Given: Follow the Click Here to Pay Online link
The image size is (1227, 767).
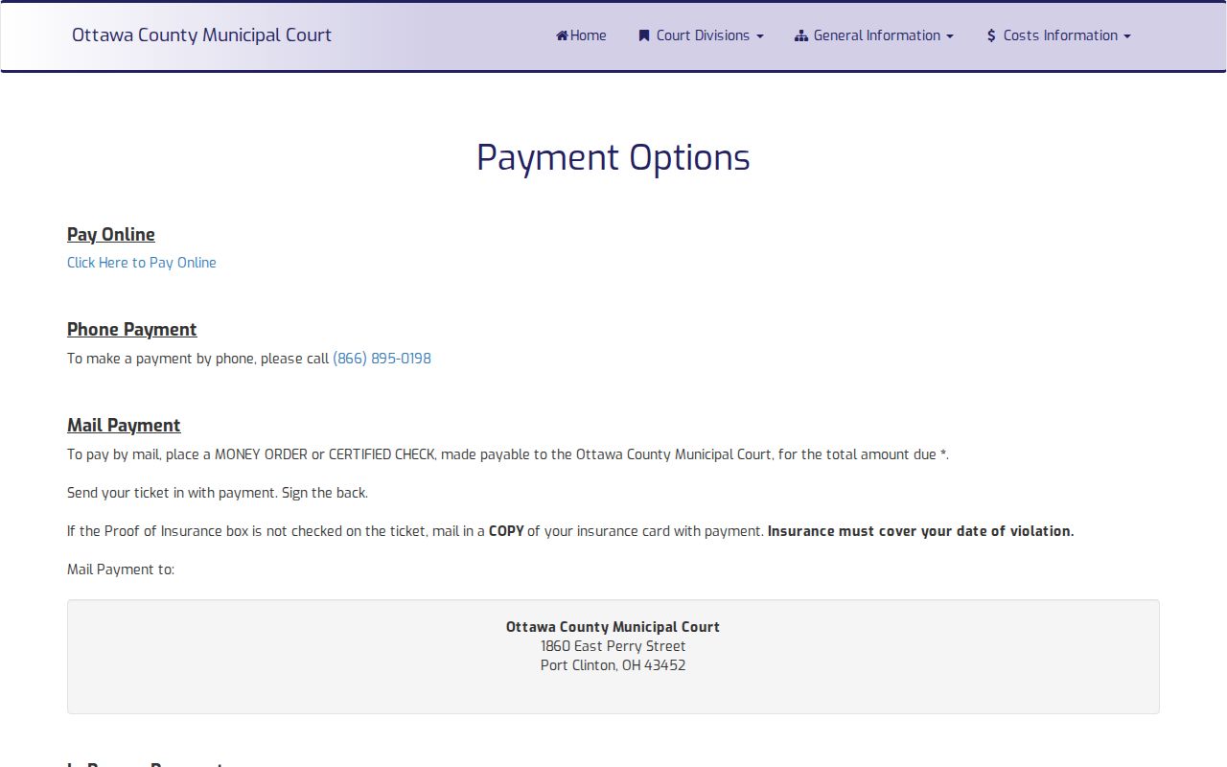Looking at the screenshot, I should (142, 263).
